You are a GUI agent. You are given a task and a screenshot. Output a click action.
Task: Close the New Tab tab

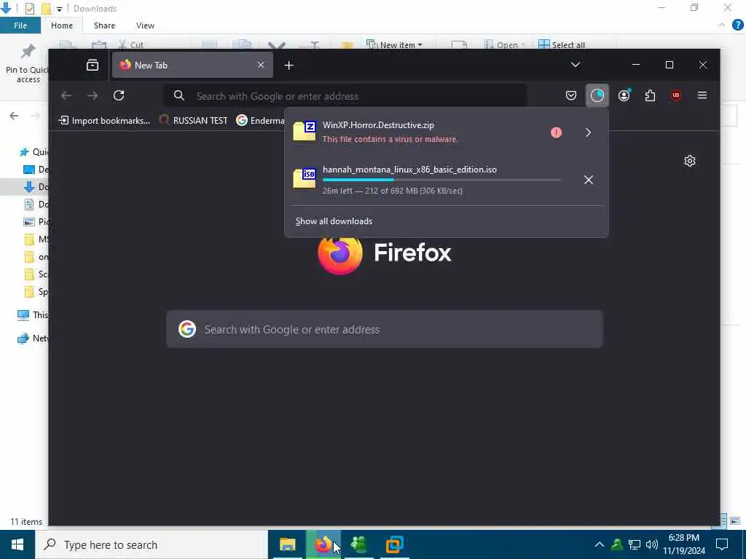coord(261,65)
